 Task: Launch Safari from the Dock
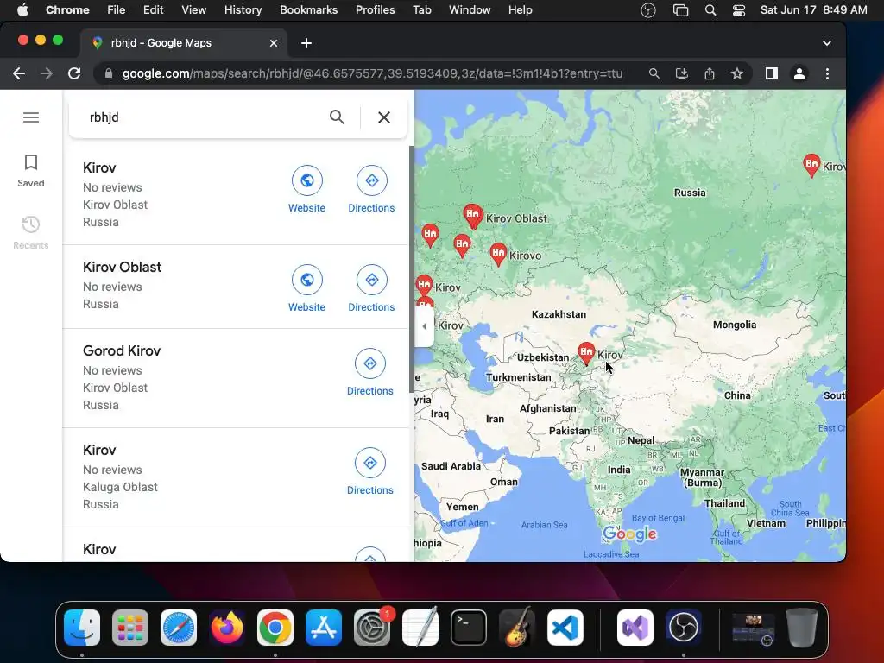179,628
